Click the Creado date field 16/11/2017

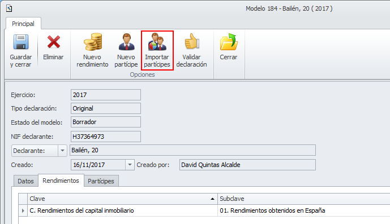(98, 165)
